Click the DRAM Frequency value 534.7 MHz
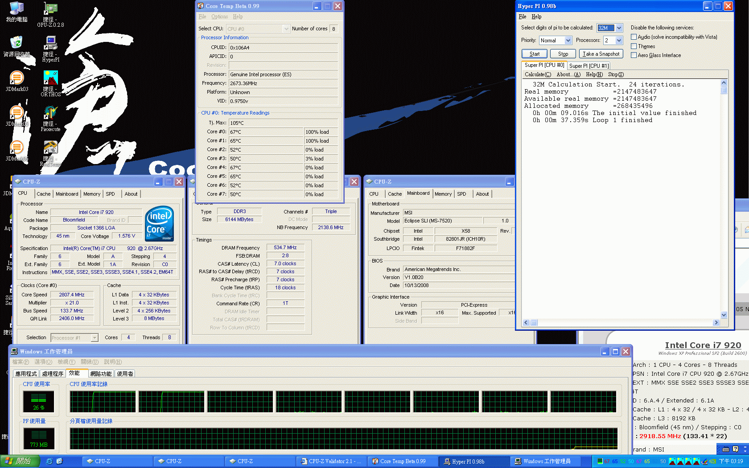 [285, 247]
